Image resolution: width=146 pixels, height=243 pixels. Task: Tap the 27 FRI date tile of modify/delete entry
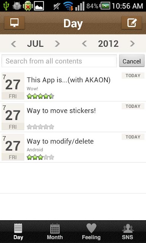(x=13, y=147)
